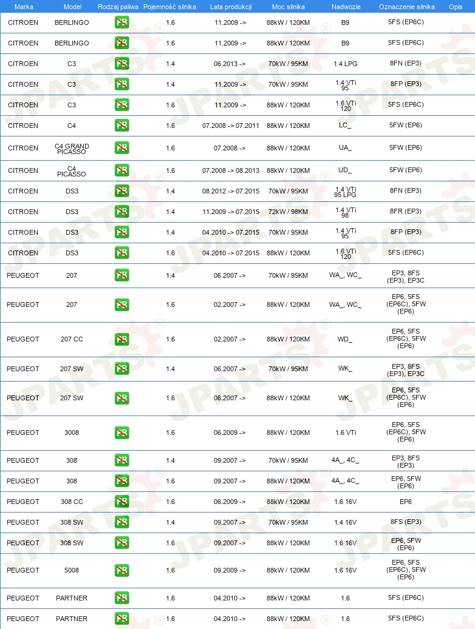Select the '11.2009 -> 07.2015' production years cell
Viewport: 475px width, 629px height.
point(231,212)
